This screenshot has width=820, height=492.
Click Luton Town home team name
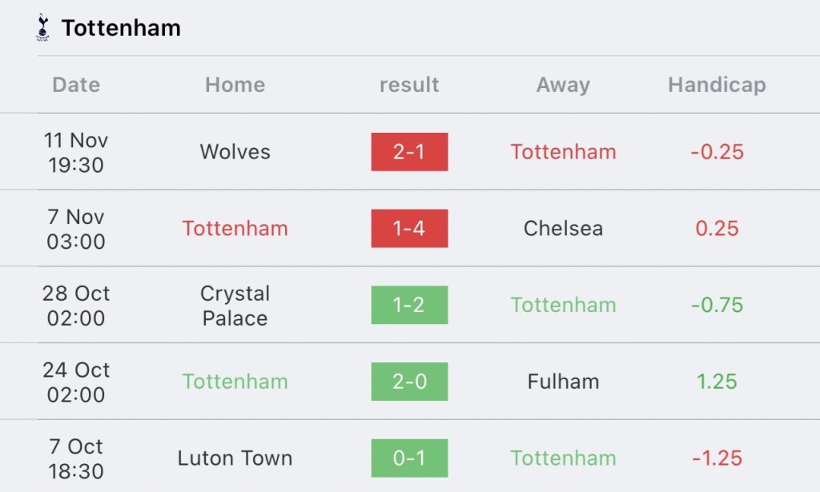pos(235,458)
